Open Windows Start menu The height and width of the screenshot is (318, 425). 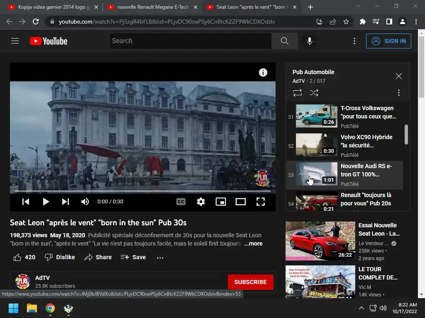click(x=13, y=308)
